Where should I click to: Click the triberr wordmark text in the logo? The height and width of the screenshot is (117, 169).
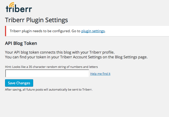(19, 9)
